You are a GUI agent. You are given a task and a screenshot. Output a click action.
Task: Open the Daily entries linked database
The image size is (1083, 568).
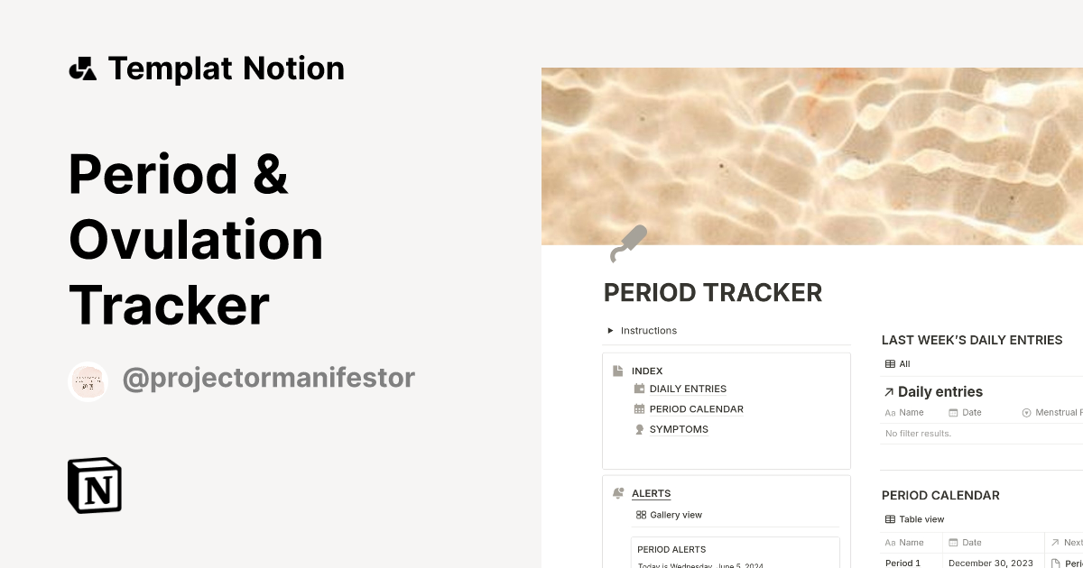[940, 391]
